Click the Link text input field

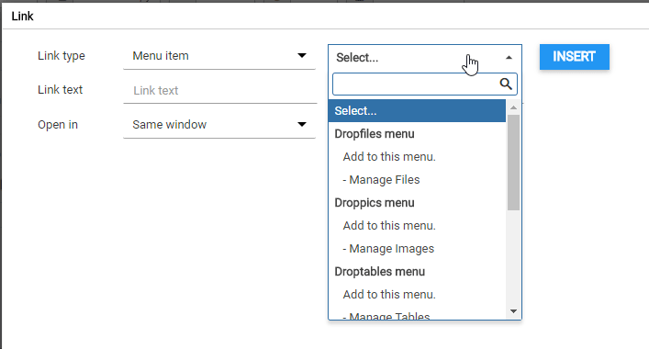[220, 90]
